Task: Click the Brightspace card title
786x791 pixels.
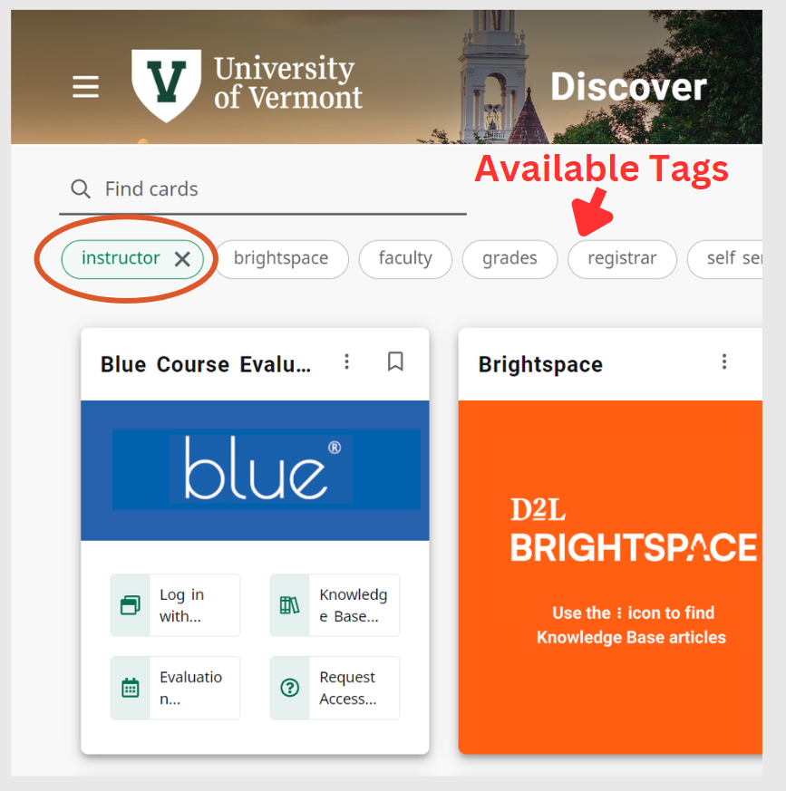Action: [x=540, y=365]
